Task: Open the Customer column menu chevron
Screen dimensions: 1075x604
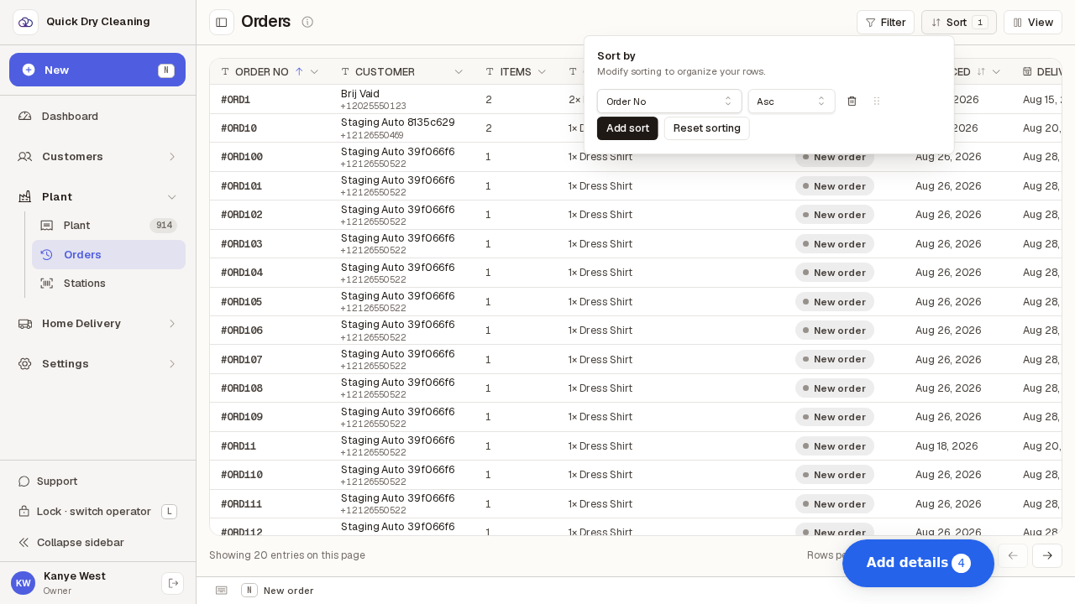Action: [459, 72]
